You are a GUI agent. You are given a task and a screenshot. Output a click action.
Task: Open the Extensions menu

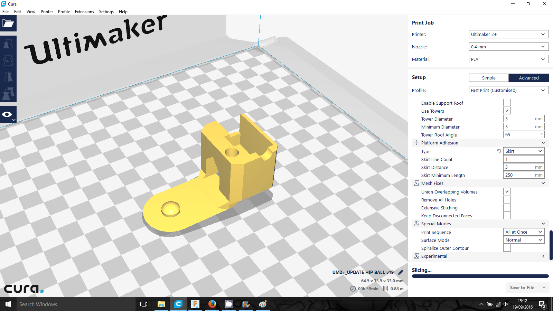tap(84, 11)
